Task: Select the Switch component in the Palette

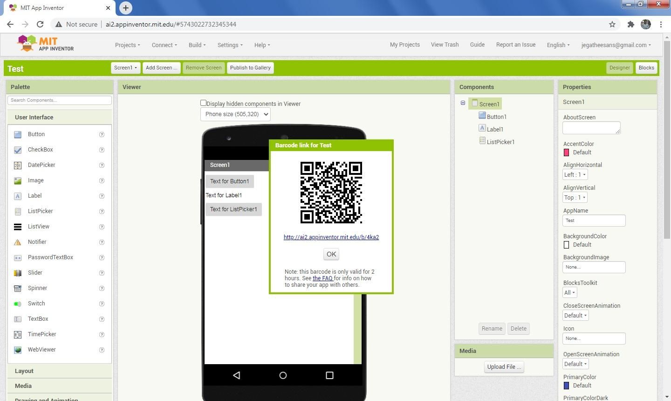Action: coord(36,303)
